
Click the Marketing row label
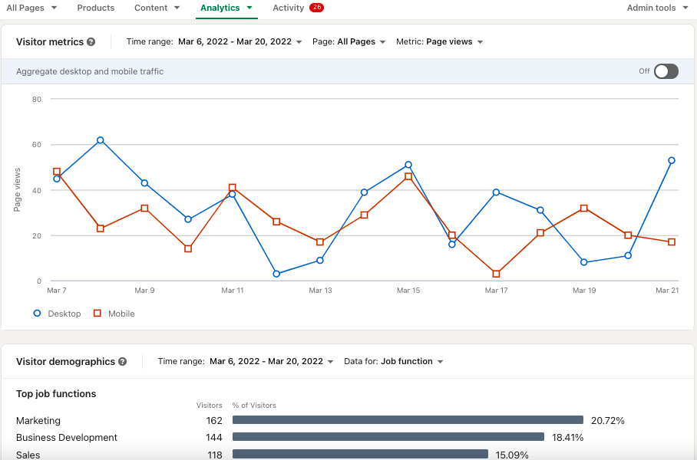[38, 420]
